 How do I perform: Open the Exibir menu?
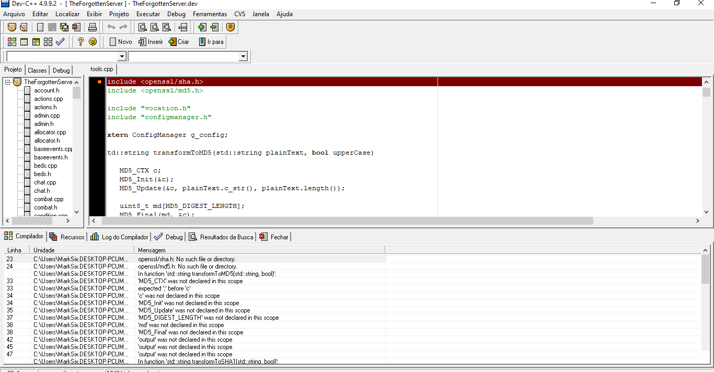(x=95, y=14)
